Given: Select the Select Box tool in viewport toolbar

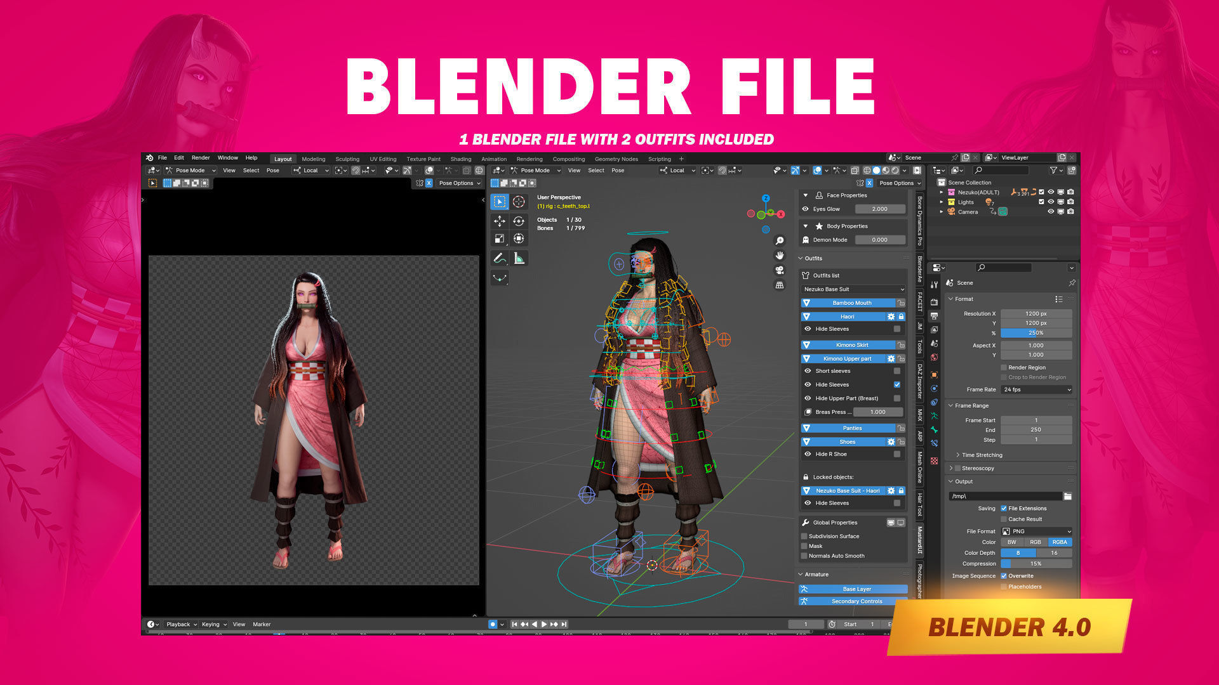Looking at the screenshot, I should [x=500, y=202].
